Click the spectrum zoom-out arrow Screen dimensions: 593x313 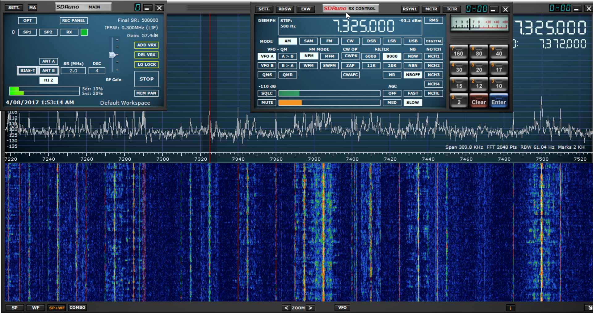(286, 308)
